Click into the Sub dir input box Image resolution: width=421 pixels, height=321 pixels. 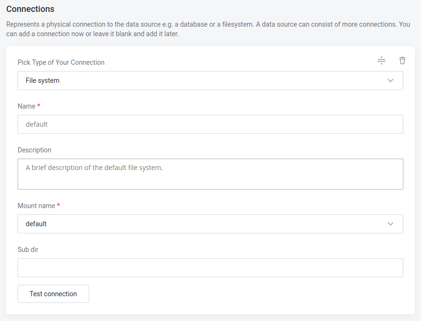point(210,268)
